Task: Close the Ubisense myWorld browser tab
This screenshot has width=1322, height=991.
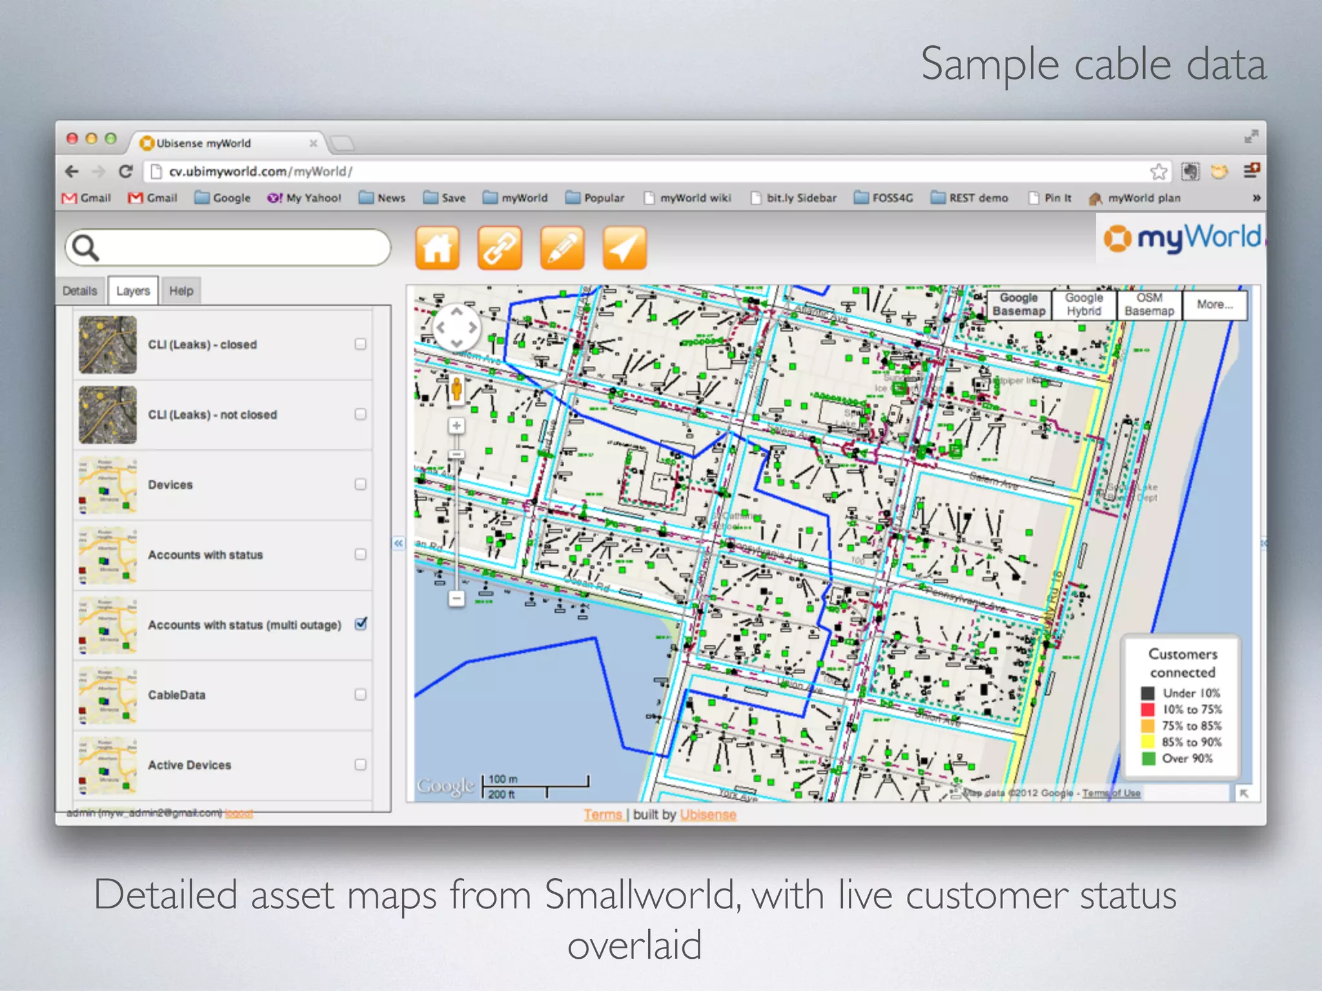Action: pos(313,143)
